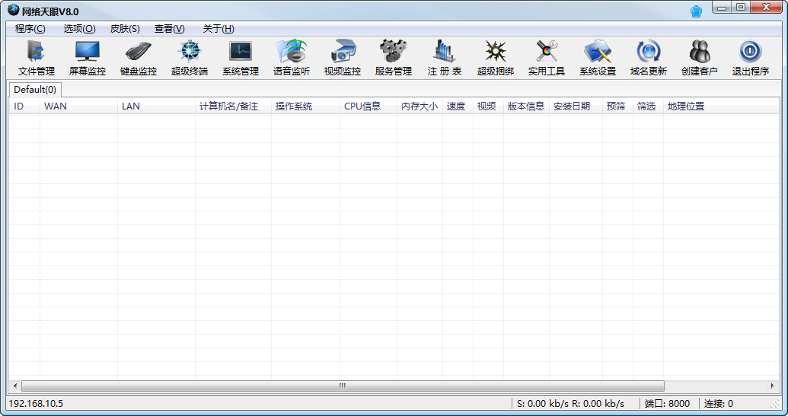
Task: Click the 内存大小 column header
Action: click(420, 106)
